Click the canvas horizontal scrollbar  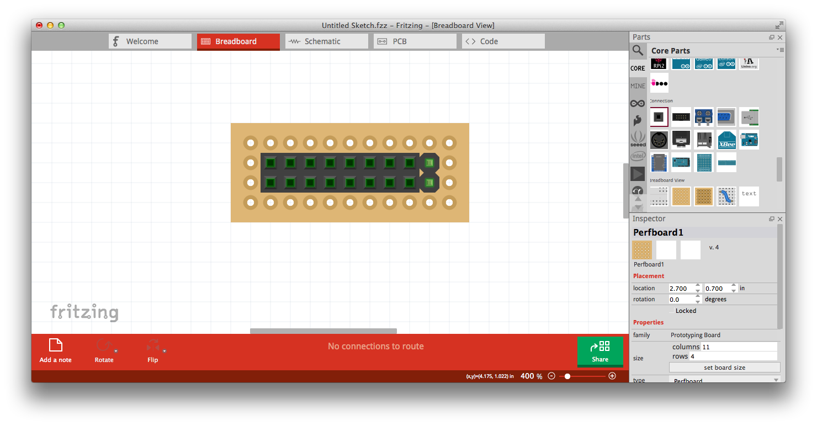coord(323,331)
